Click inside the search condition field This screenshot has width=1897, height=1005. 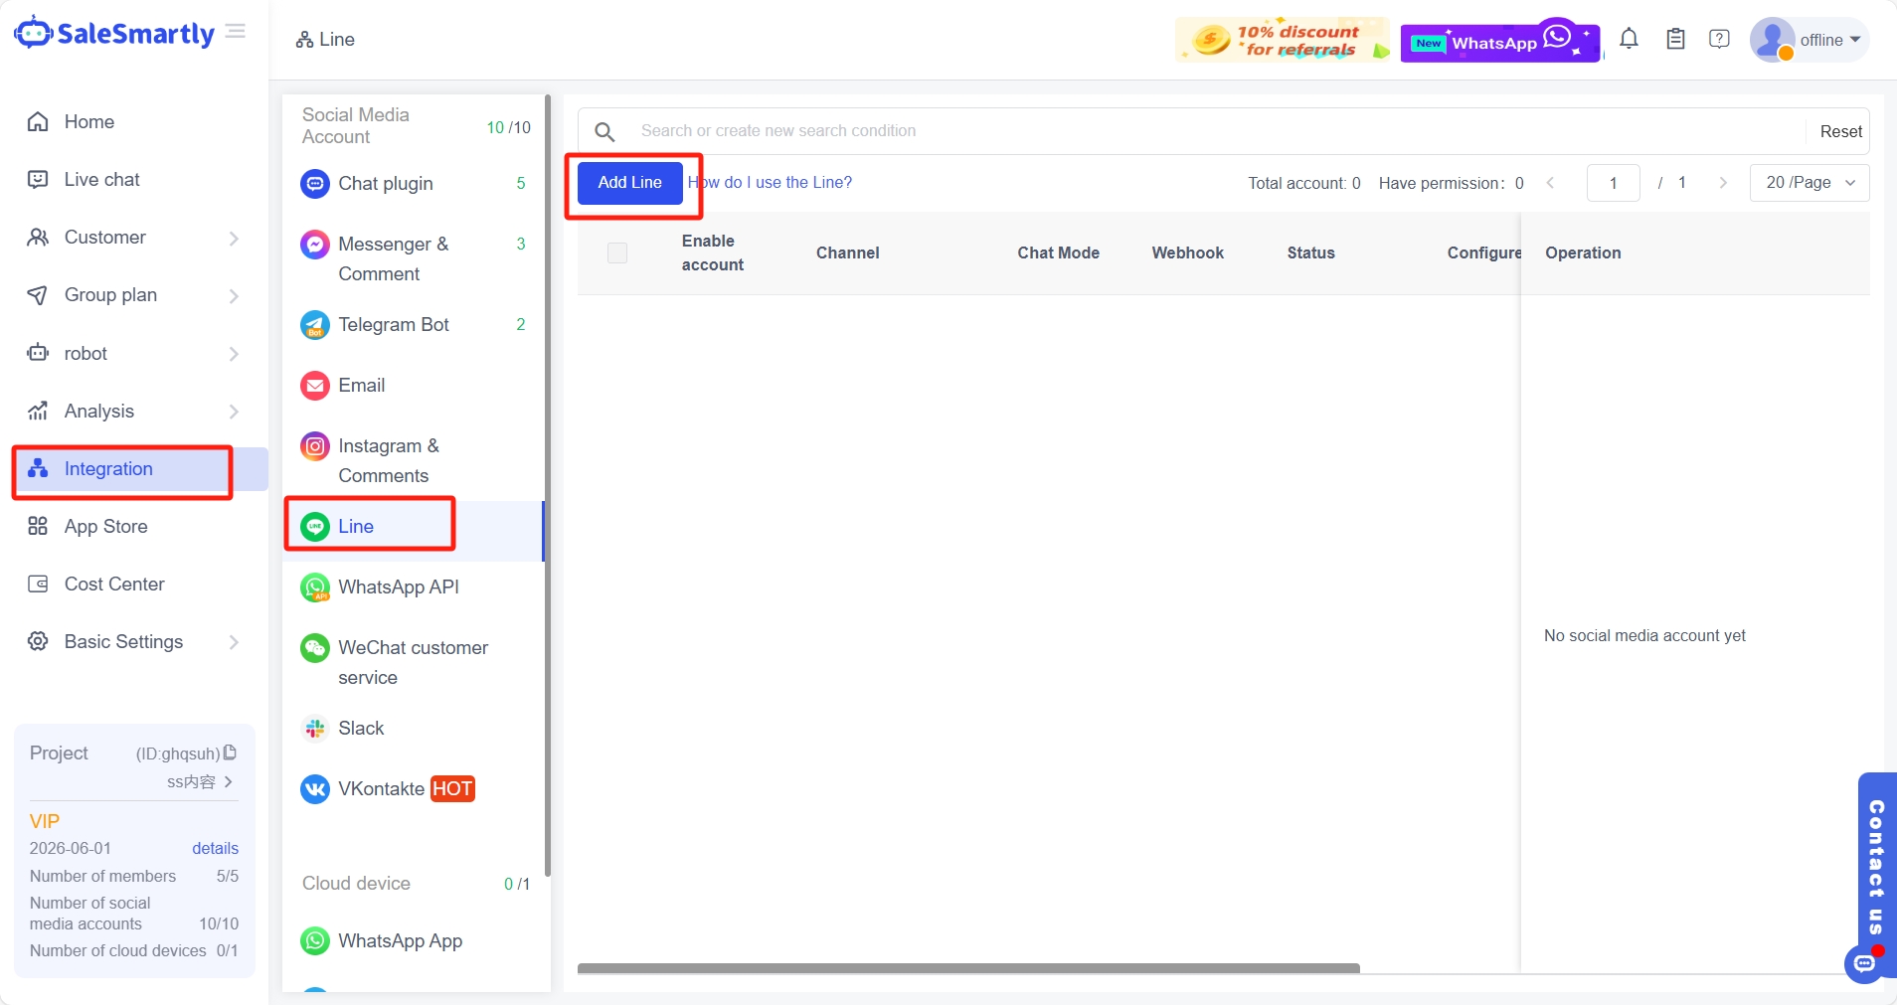pyautogui.click(x=895, y=130)
